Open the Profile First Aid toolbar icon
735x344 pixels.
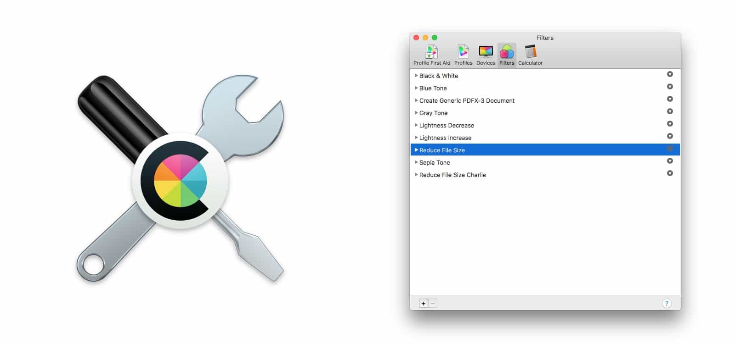pos(431,55)
